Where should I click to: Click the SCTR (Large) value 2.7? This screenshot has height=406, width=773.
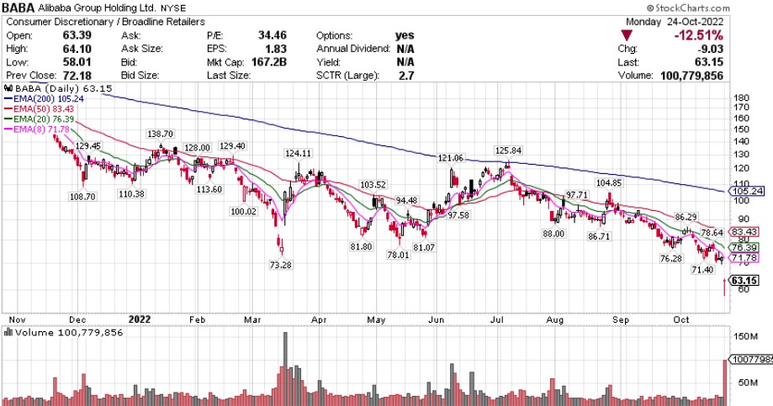point(407,76)
